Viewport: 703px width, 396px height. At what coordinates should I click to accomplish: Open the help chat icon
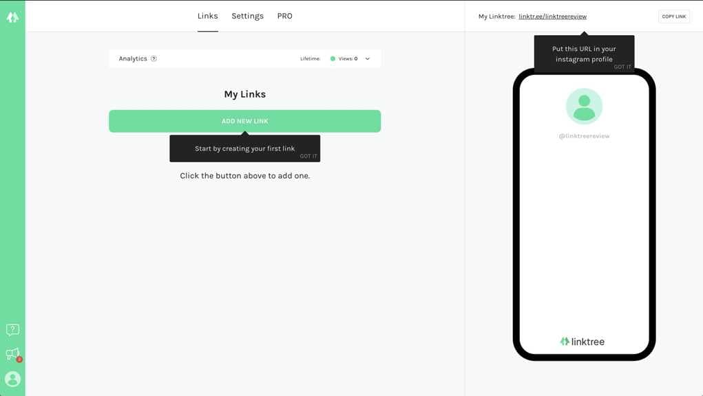click(x=12, y=330)
